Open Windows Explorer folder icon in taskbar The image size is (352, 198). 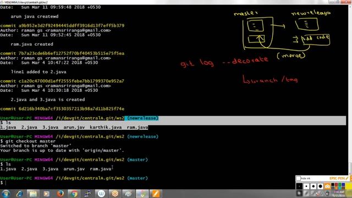(x=33, y=194)
